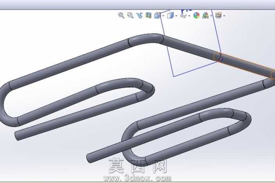Click the Edit Appearance color ball icon
The width and height of the screenshot is (275, 183).
(x=196, y=15)
